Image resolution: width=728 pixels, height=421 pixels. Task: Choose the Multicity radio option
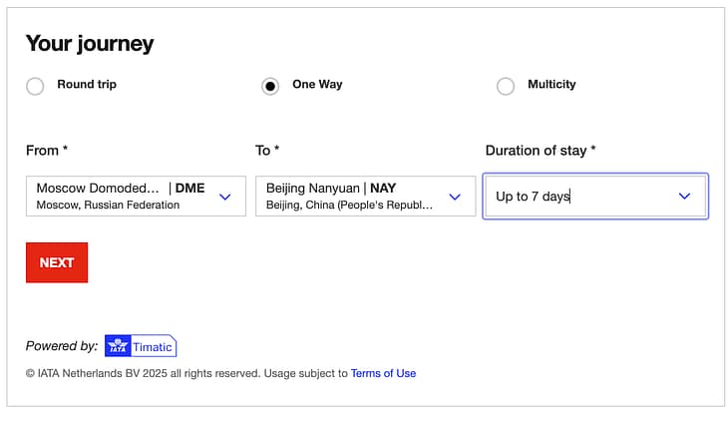pyautogui.click(x=506, y=86)
